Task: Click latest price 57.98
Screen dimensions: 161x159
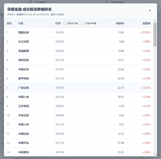Action: pyautogui.click(x=121, y=143)
